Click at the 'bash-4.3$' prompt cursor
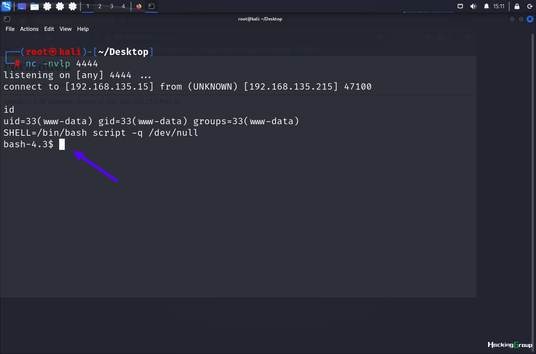Image resolution: width=536 pixels, height=354 pixels. [x=62, y=144]
